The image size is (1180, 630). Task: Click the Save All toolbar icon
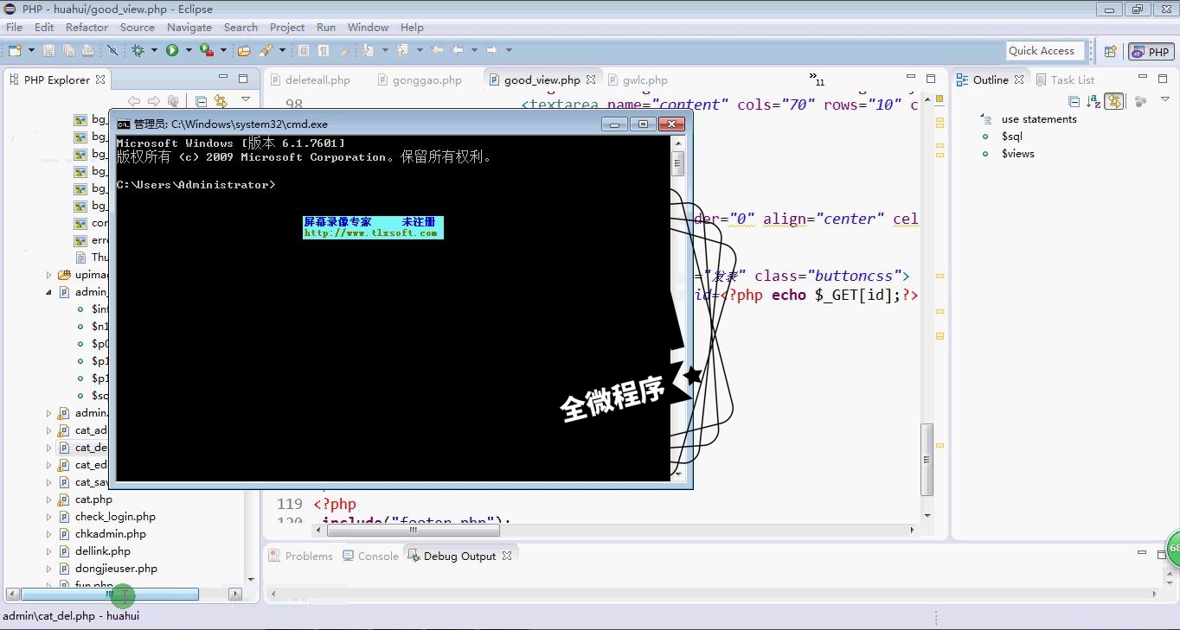click(x=68, y=51)
